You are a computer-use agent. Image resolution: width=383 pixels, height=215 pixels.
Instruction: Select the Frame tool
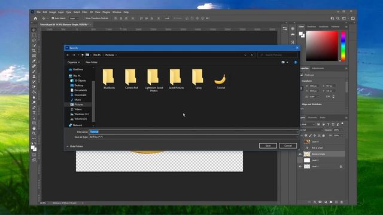(x=34, y=56)
